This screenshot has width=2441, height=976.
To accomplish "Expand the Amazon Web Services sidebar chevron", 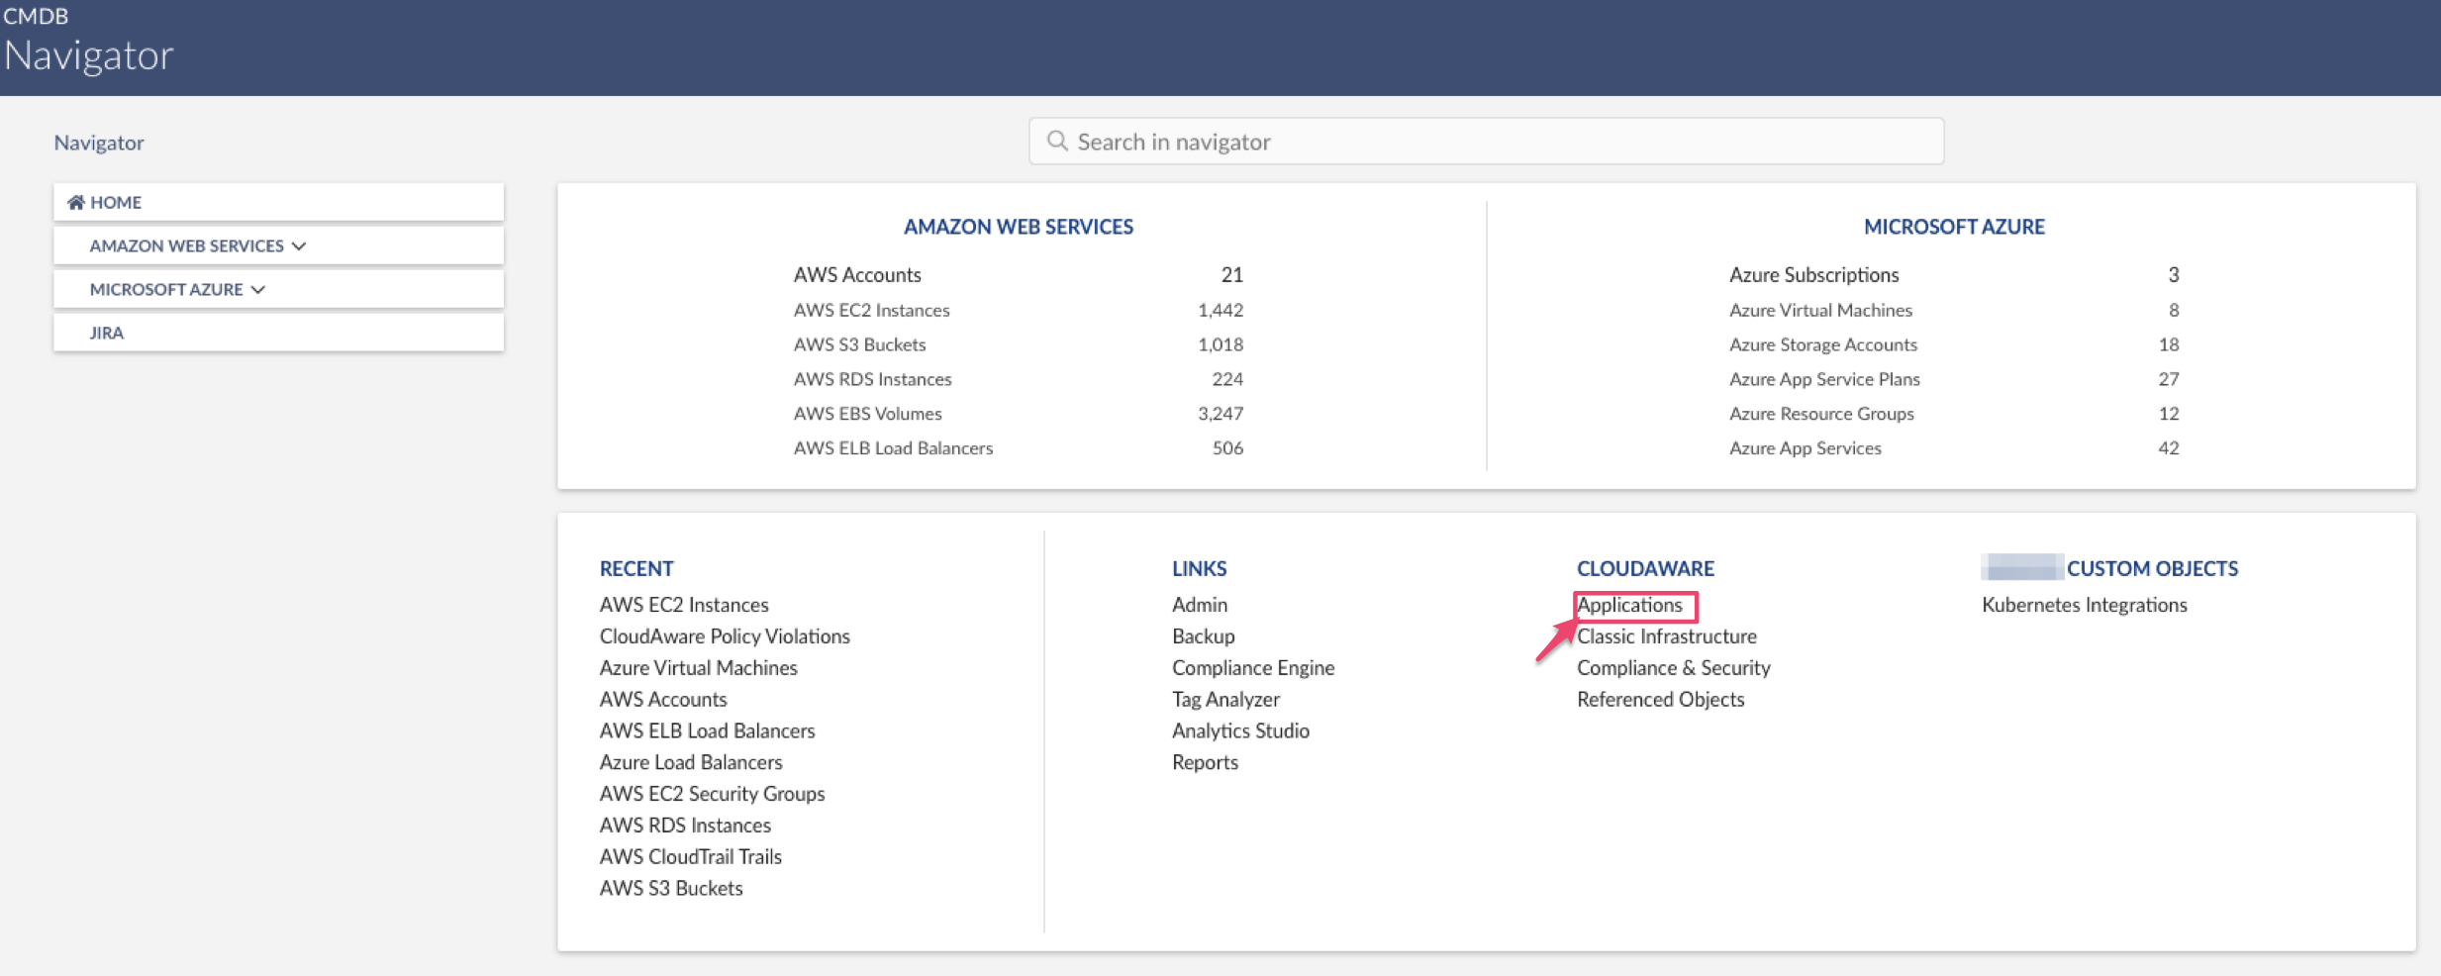I will pyautogui.click(x=299, y=245).
